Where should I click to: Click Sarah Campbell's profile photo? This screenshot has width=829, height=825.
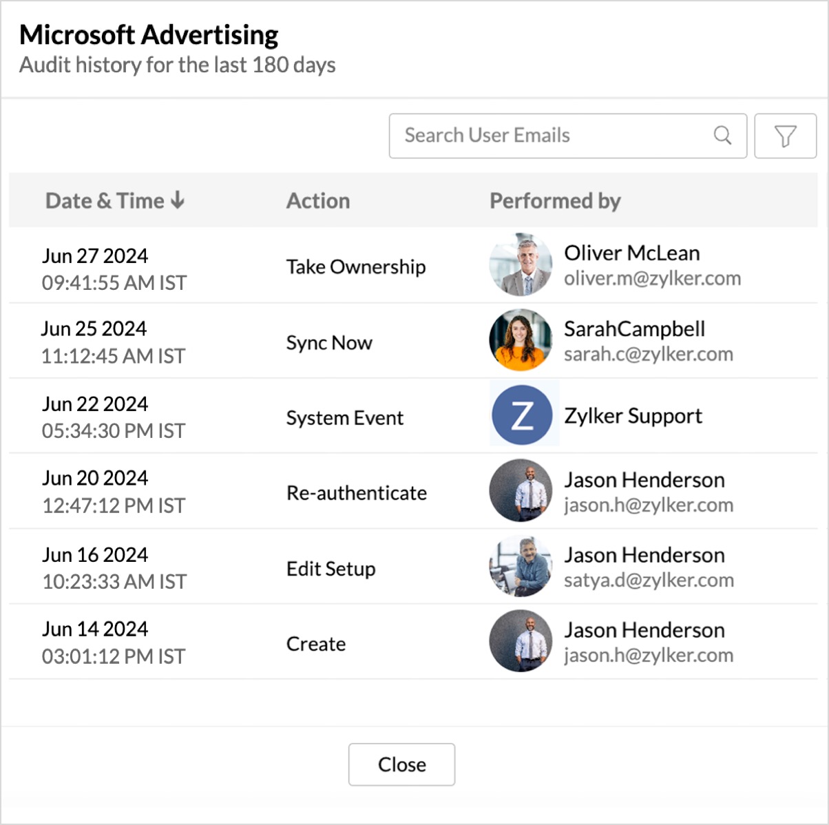pos(521,340)
